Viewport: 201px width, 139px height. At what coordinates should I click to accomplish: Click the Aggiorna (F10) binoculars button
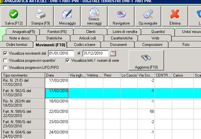click(x=146, y=60)
